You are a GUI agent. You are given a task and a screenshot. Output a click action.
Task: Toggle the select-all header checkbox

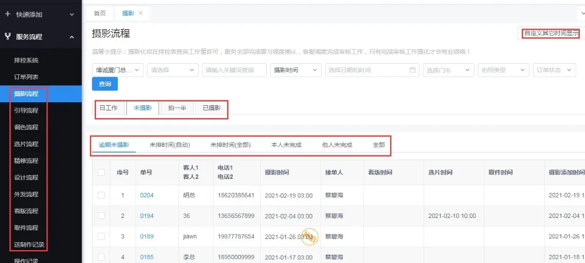[101, 172]
